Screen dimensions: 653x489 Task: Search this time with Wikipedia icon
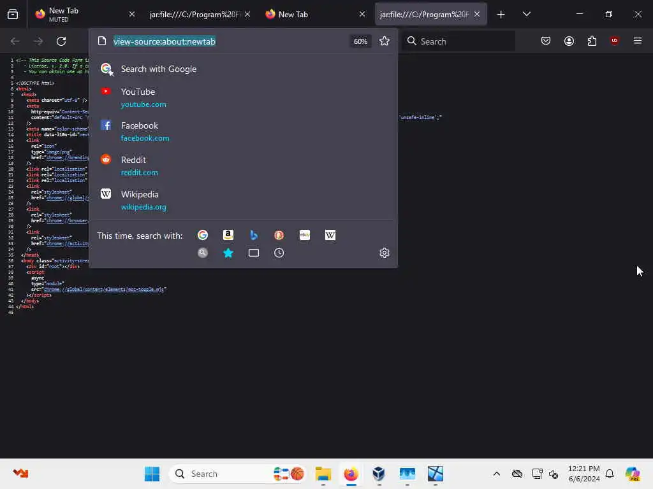(x=330, y=236)
